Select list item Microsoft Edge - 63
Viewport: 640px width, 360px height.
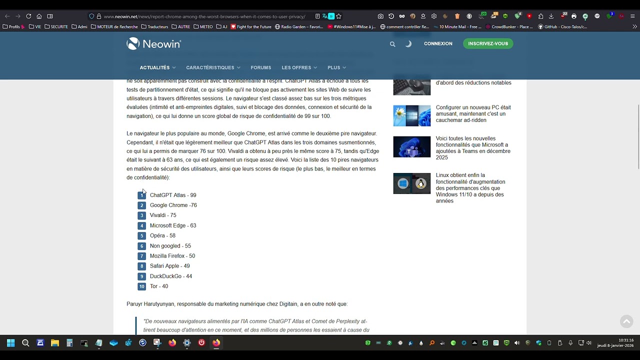pos(173,225)
